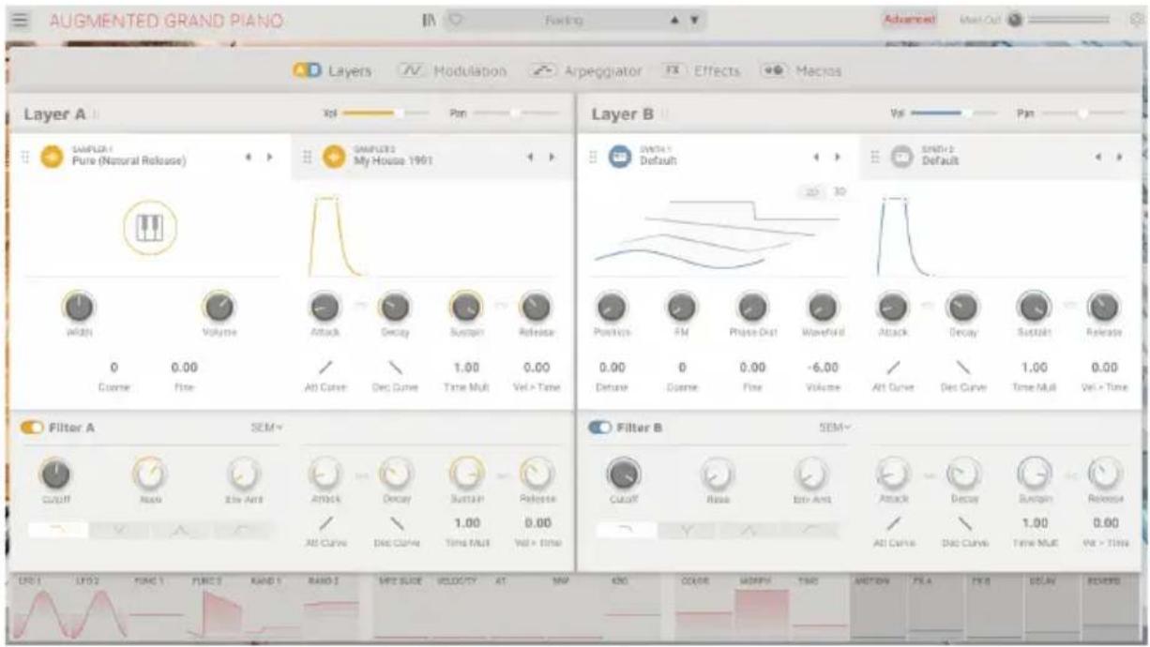Select Filter B band-pass mode icon
Screen dimensions: 1150x647
coord(749,531)
